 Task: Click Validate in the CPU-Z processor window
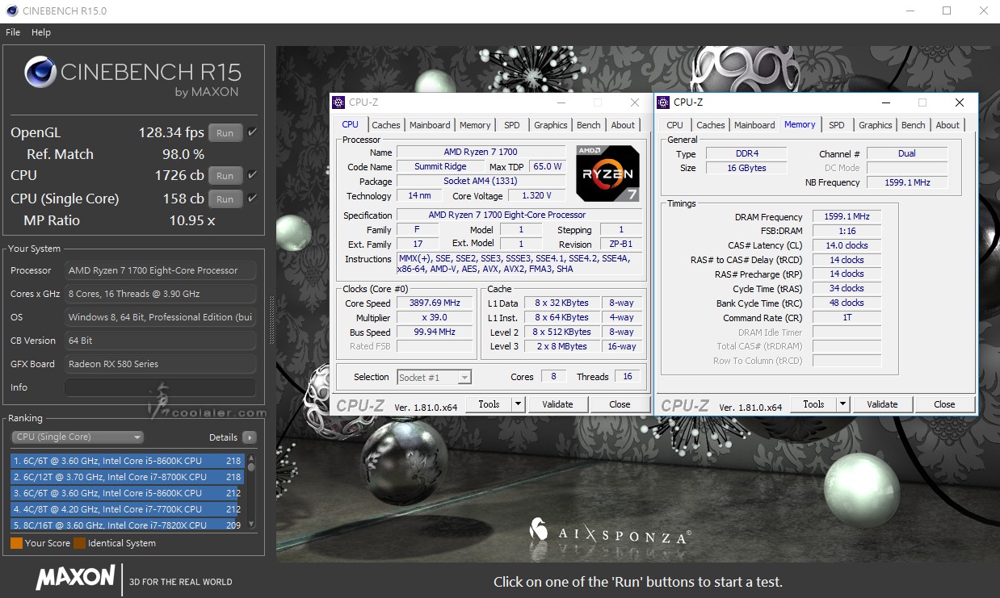pyautogui.click(x=557, y=404)
